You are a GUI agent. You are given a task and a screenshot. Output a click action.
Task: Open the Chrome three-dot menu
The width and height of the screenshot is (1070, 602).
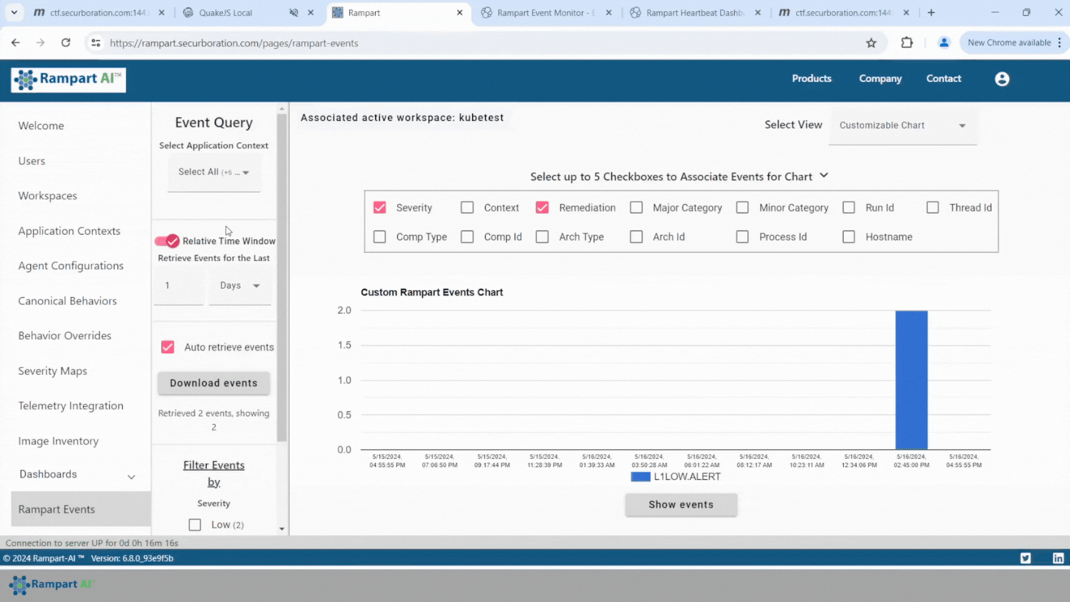tap(1059, 43)
